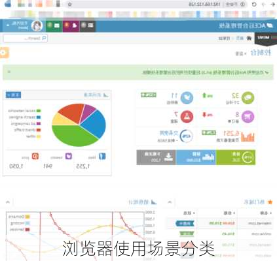Click the red flask experiment icon
Screen dimensions: 277x261
[x=187, y=117]
